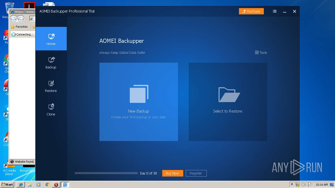Click the Buy Now button
Viewport: 335px width, 188px height.
172,173
